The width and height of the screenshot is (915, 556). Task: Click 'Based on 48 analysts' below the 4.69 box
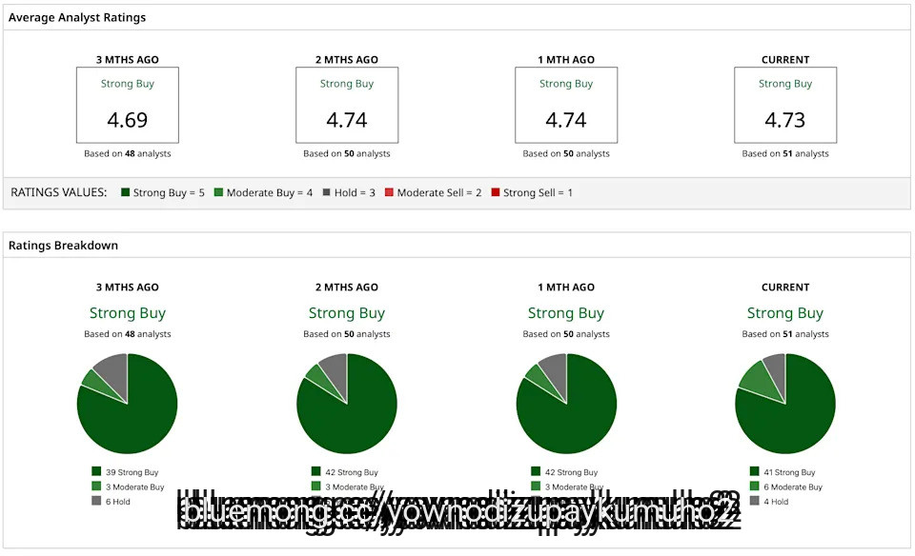127,153
